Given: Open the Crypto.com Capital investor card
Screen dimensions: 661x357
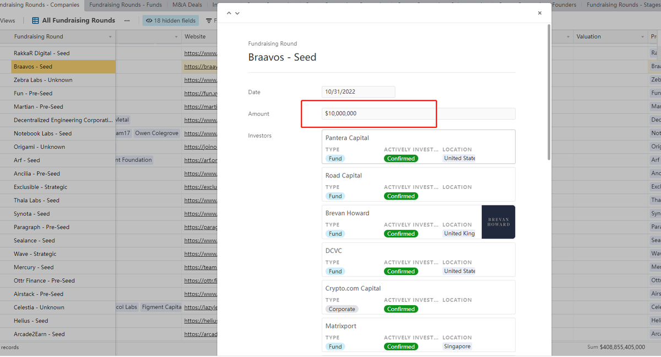Looking at the screenshot, I should click(418, 297).
